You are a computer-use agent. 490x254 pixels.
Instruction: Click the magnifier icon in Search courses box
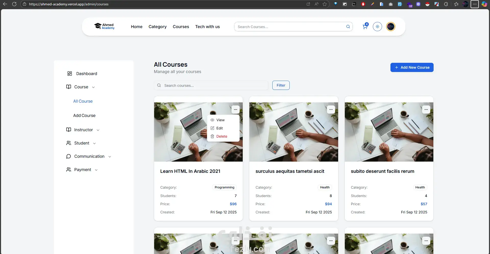pos(159,85)
